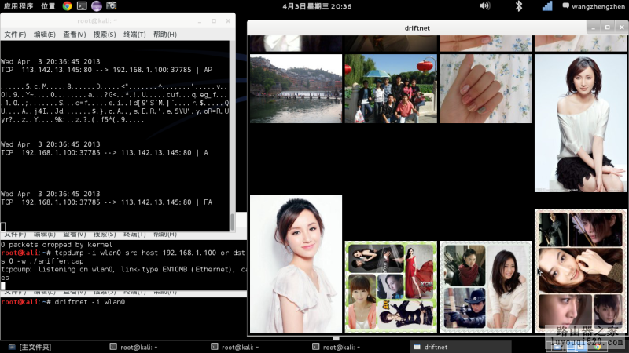Open 搜索(S) menu in top terminal

[105, 35]
